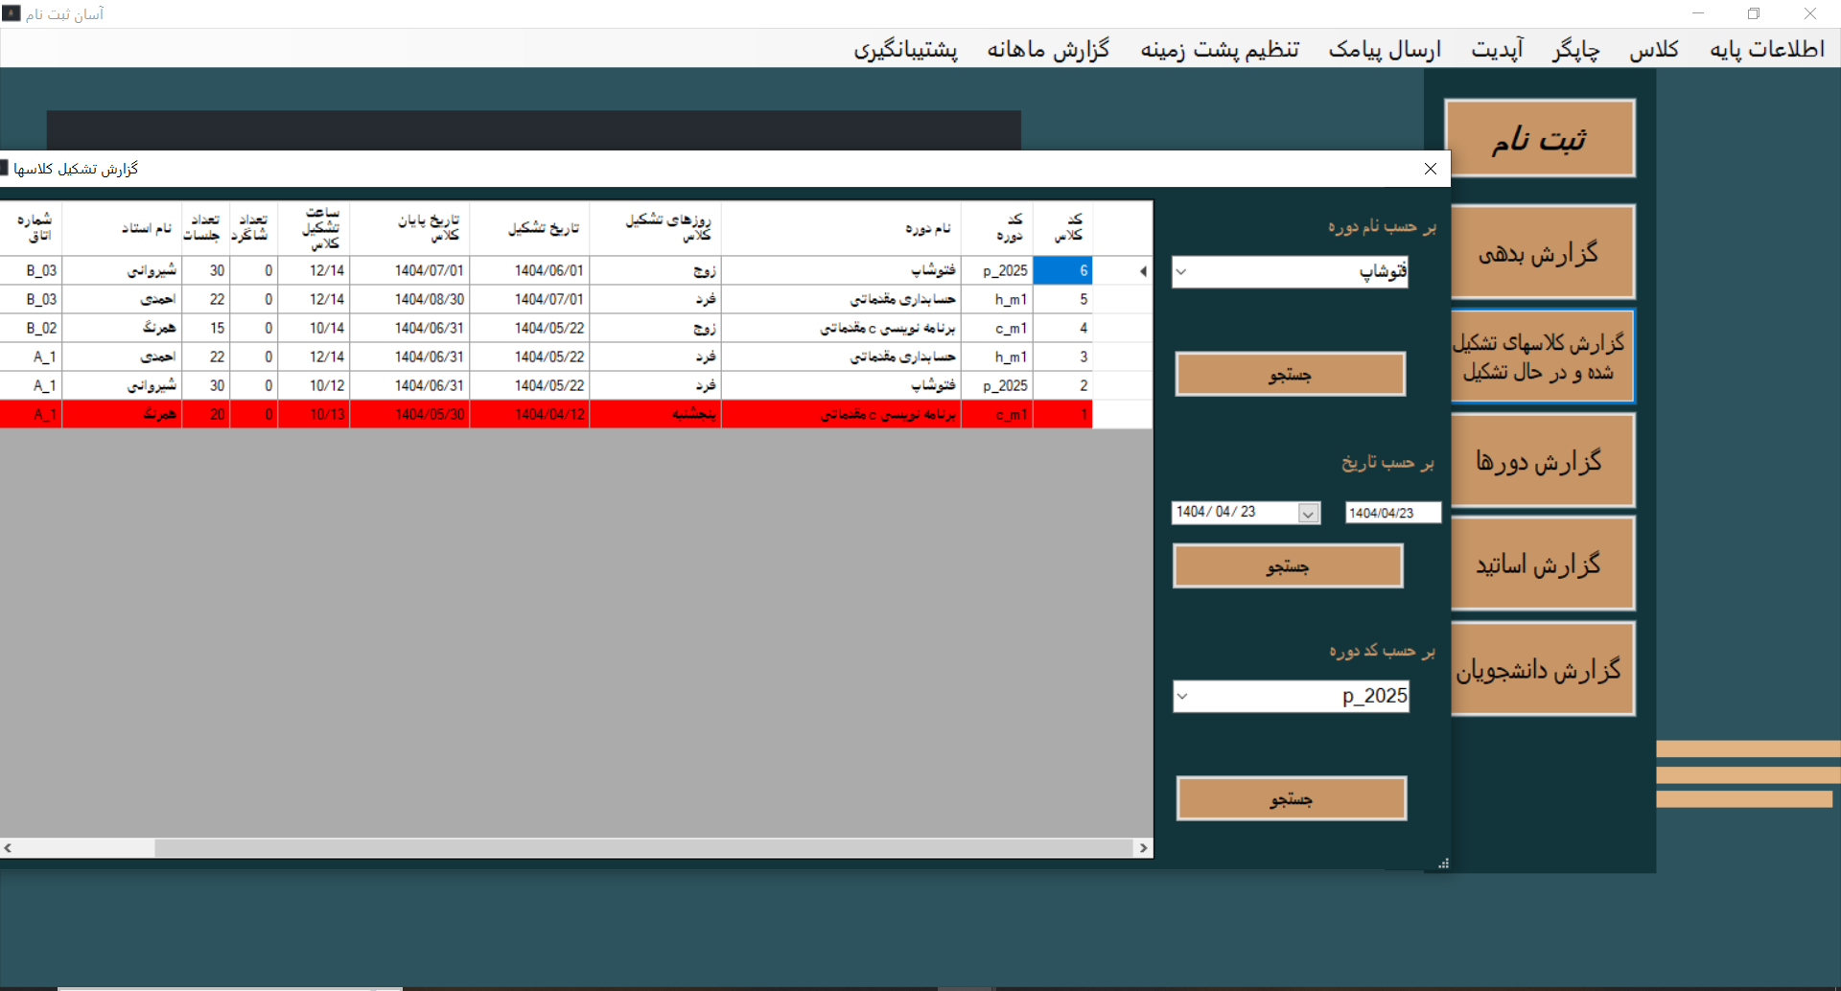Open the گزارش دانشجویان report
The height and width of the screenshot is (991, 1841).
pos(1542,669)
